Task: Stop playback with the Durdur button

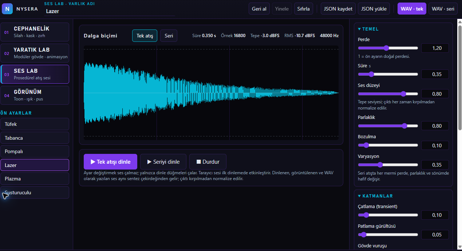Action: [x=208, y=162]
